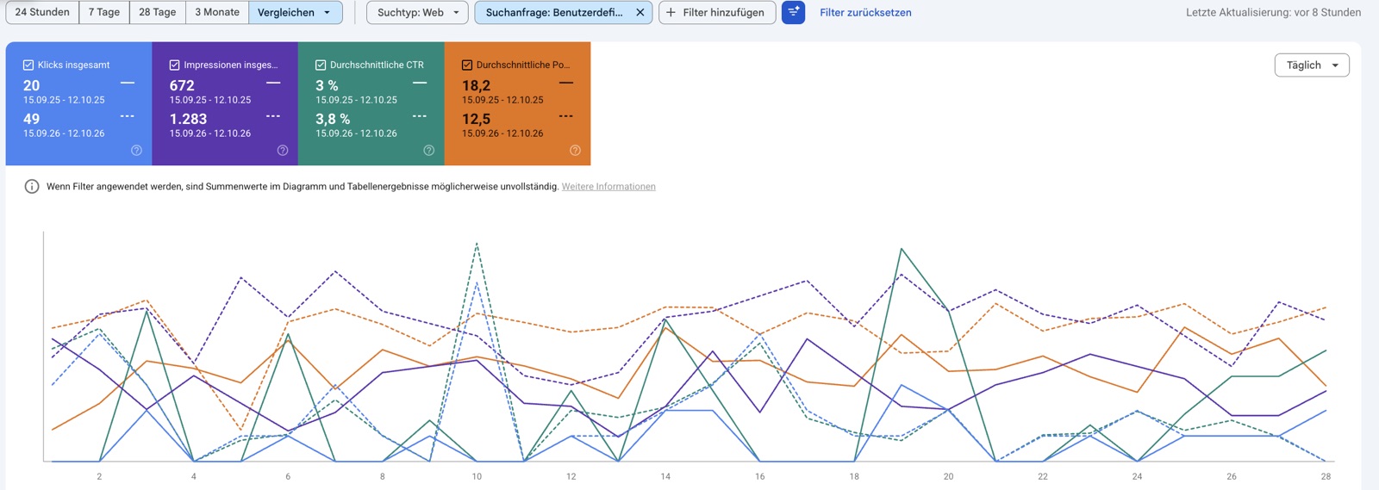
Task: Click Position value 18,2
Action: pos(476,85)
